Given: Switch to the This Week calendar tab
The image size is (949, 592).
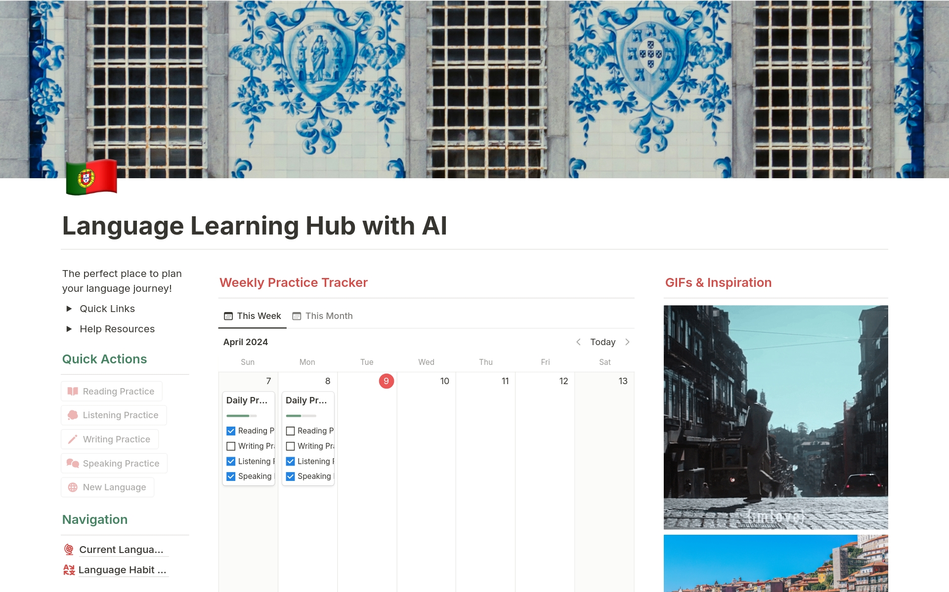Looking at the screenshot, I should (253, 316).
